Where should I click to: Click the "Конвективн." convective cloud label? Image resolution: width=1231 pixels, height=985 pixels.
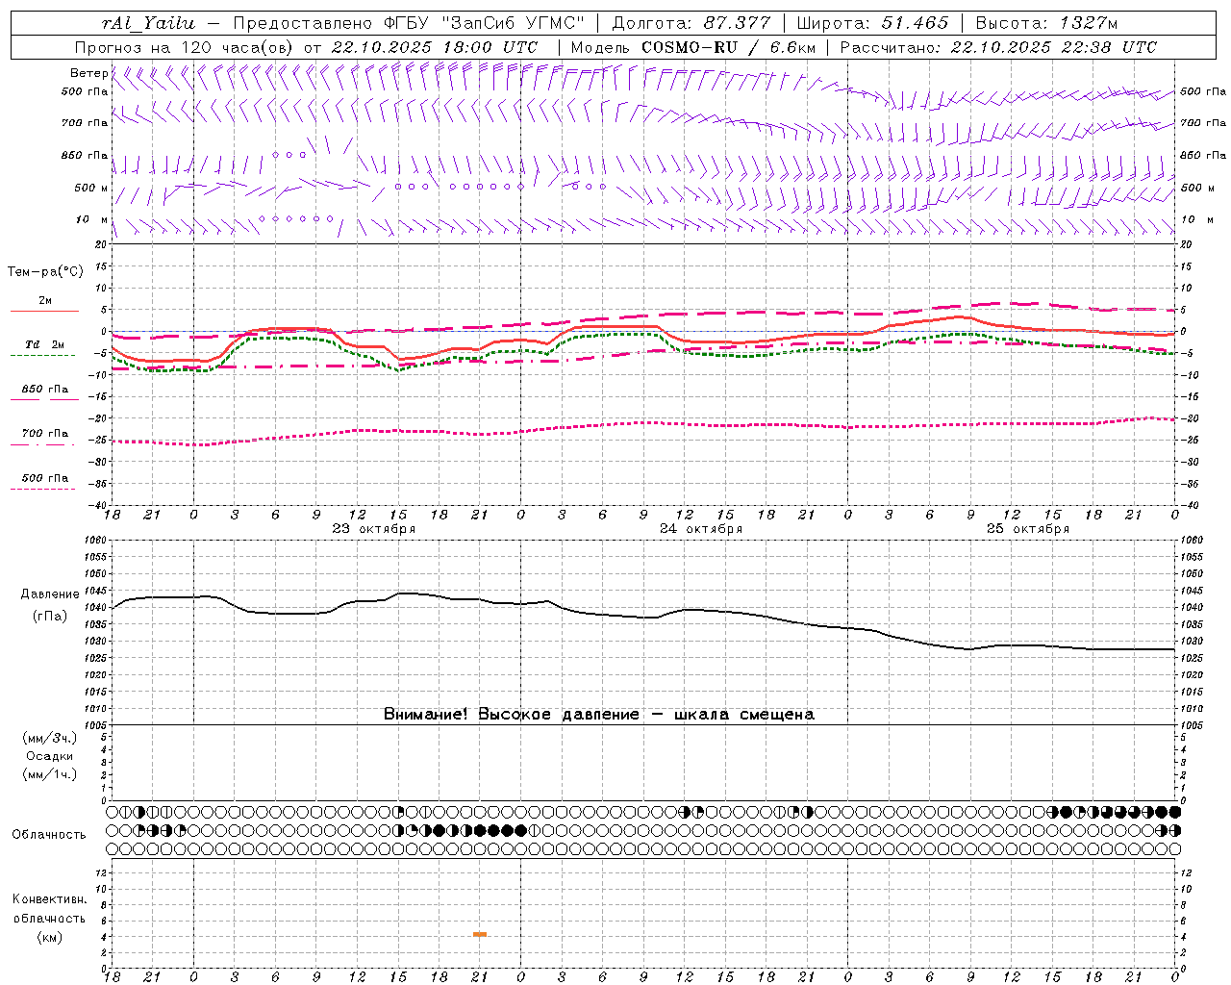click(x=50, y=899)
